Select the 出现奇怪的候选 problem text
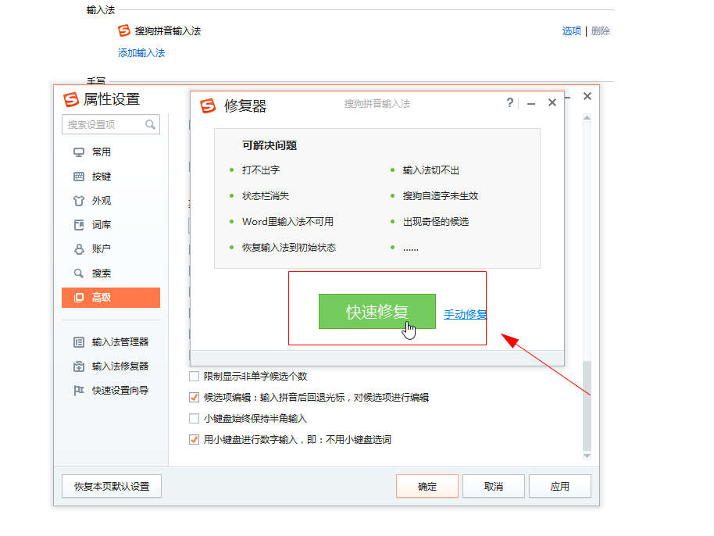Screen dimensions: 714x536 click(x=436, y=222)
